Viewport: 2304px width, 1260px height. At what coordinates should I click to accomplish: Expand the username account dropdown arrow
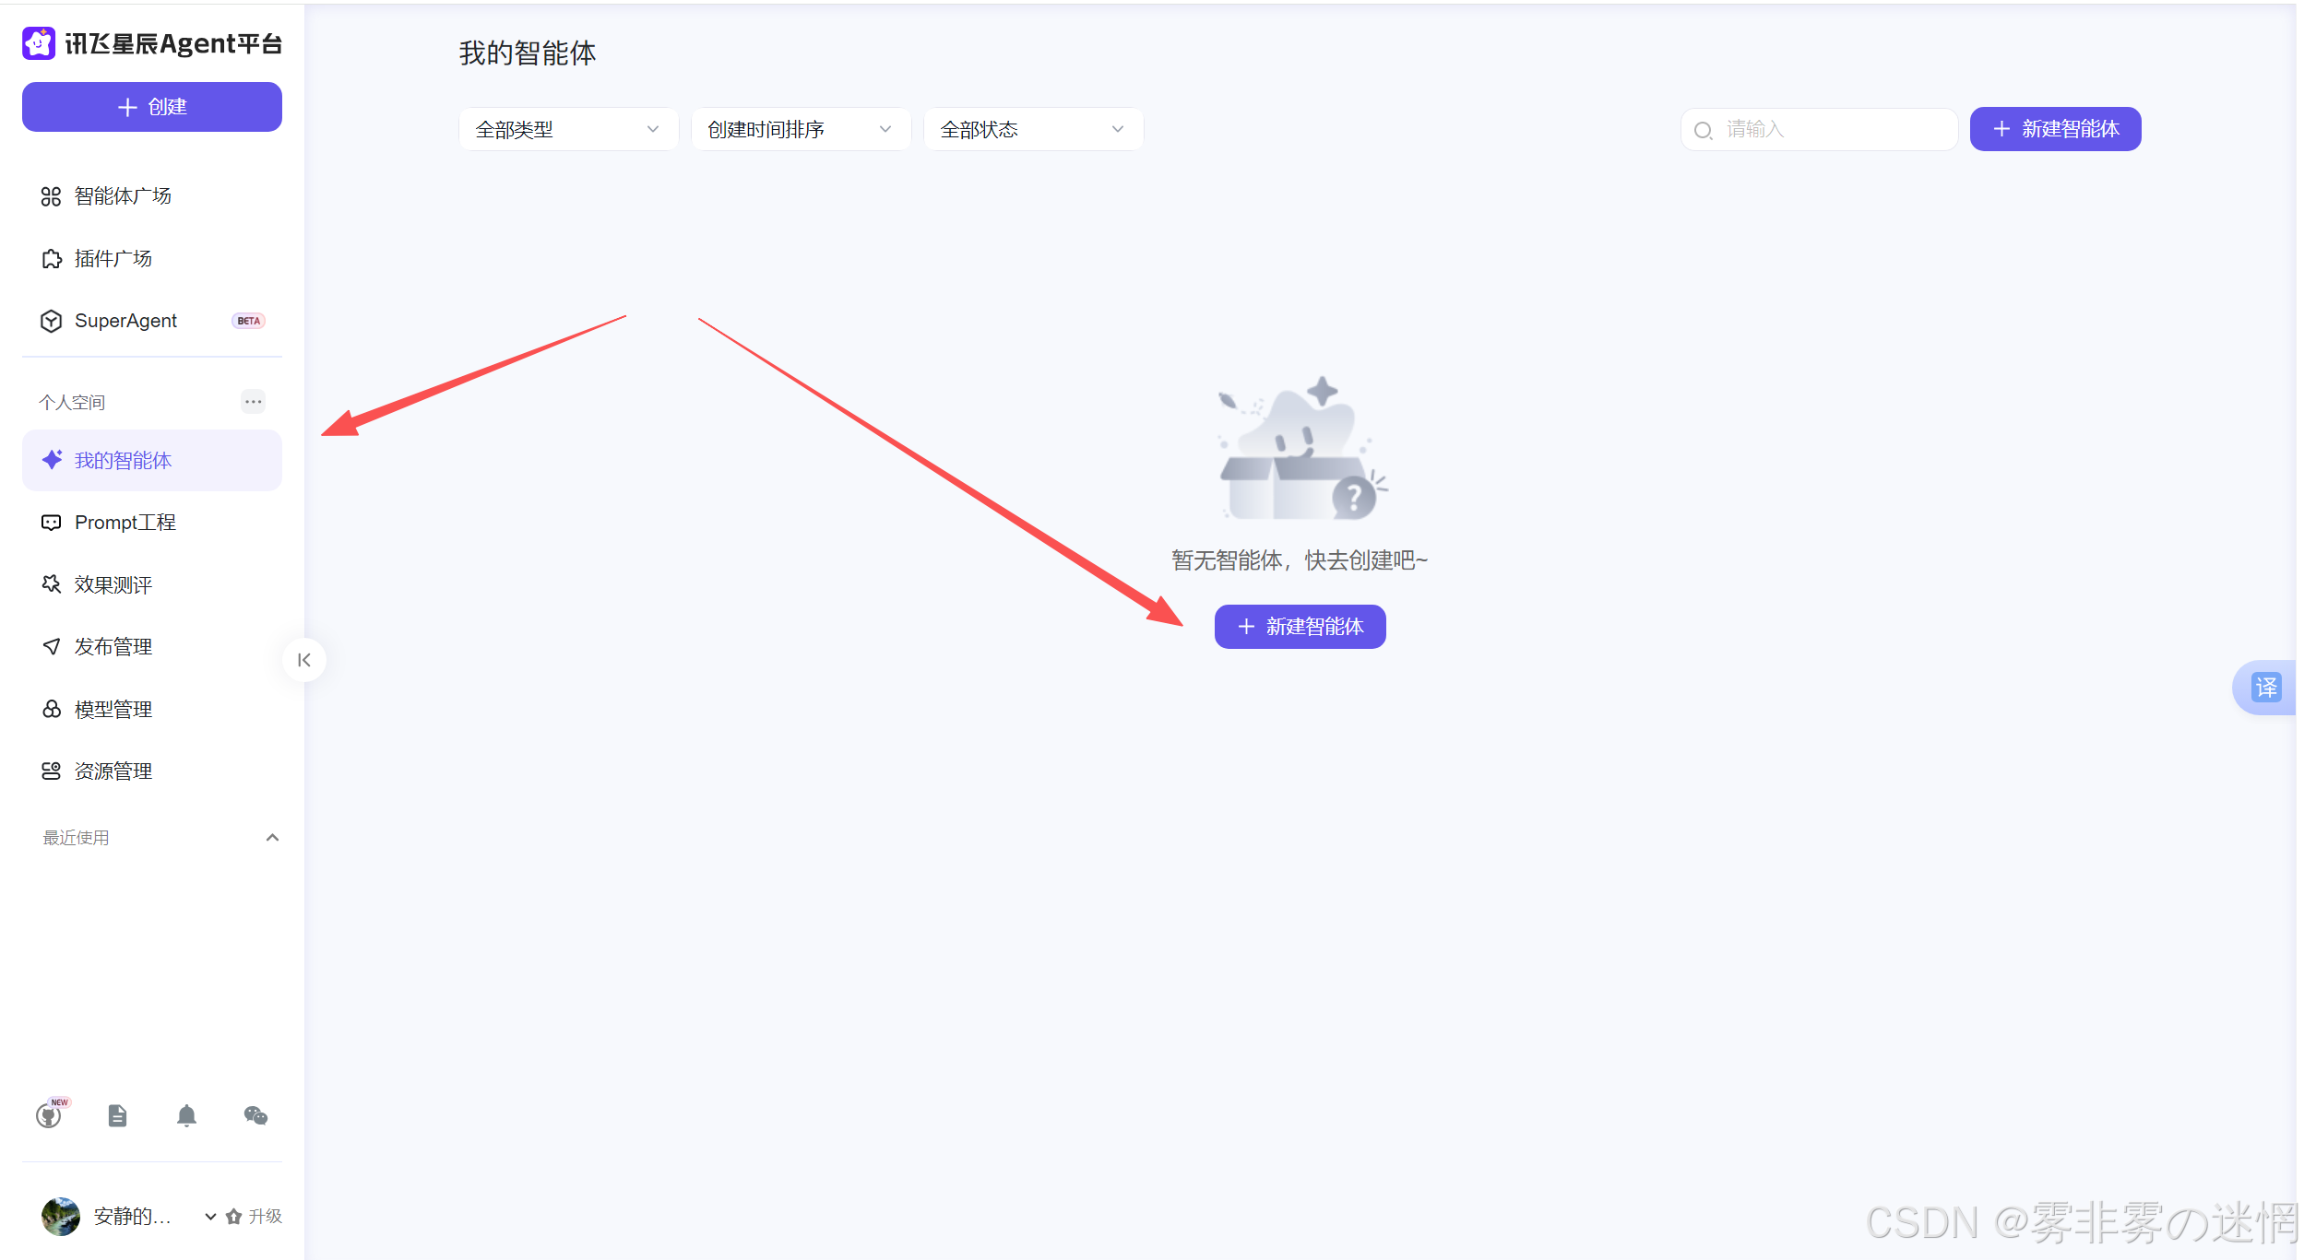[210, 1217]
